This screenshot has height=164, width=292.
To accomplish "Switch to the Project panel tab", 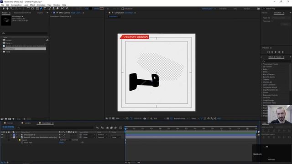I will click(x=5, y=13).
